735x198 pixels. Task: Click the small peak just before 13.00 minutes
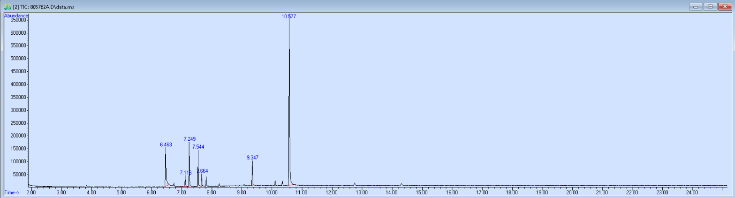tap(355, 184)
